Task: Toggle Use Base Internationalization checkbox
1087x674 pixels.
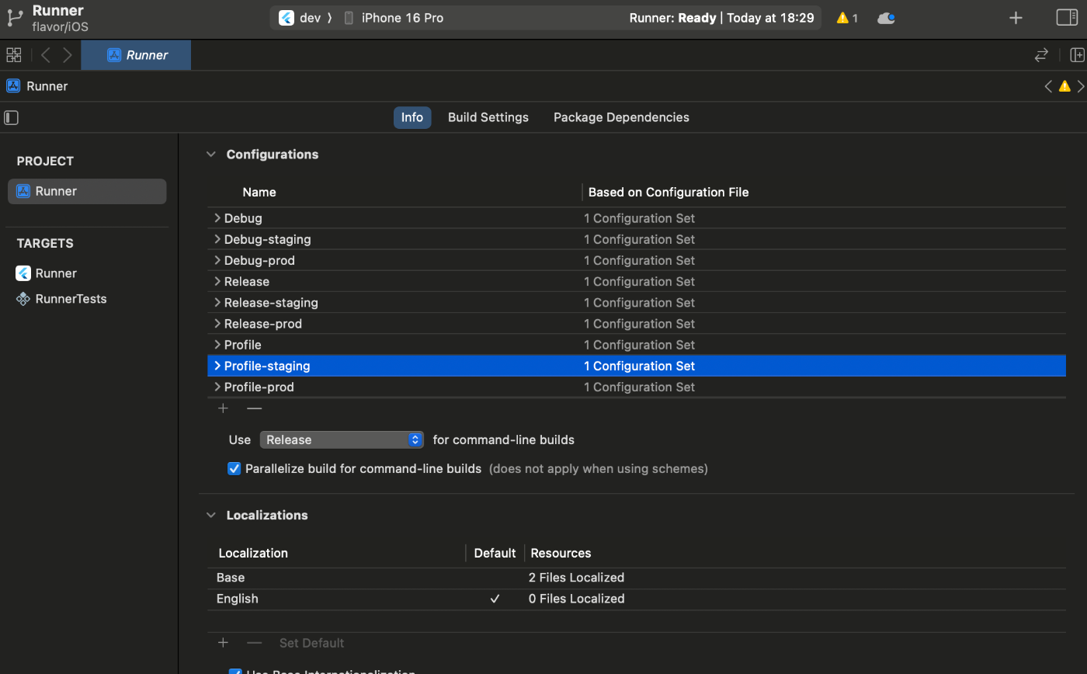Action: 234,672
